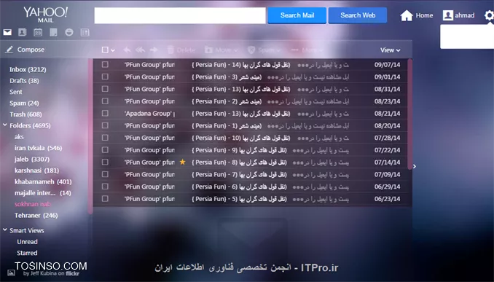Open the iran tvkala (546) folder
This screenshot has height=282, width=494.
(x=38, y=148)
